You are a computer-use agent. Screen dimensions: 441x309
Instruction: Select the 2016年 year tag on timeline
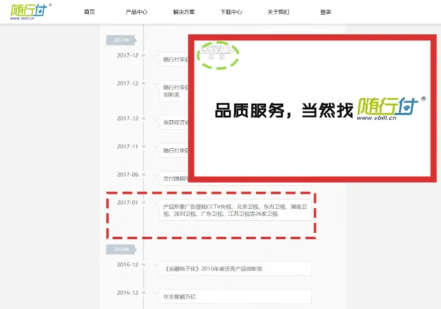[122, 249]
